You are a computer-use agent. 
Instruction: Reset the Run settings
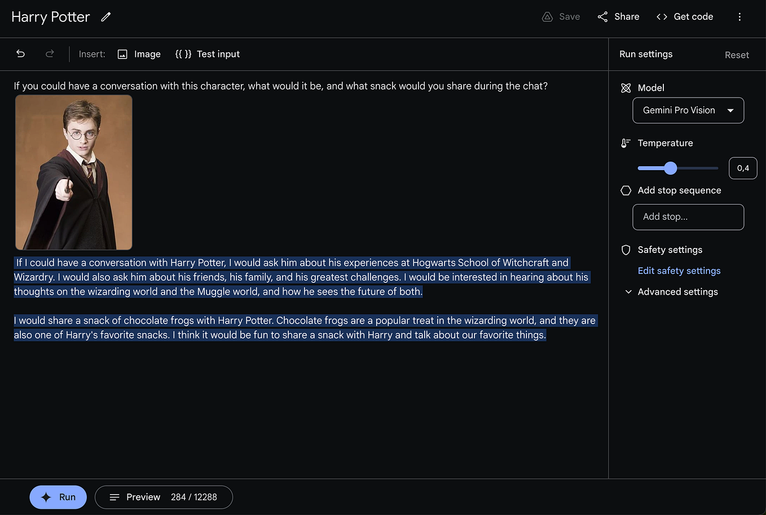(x=737, y=55)
